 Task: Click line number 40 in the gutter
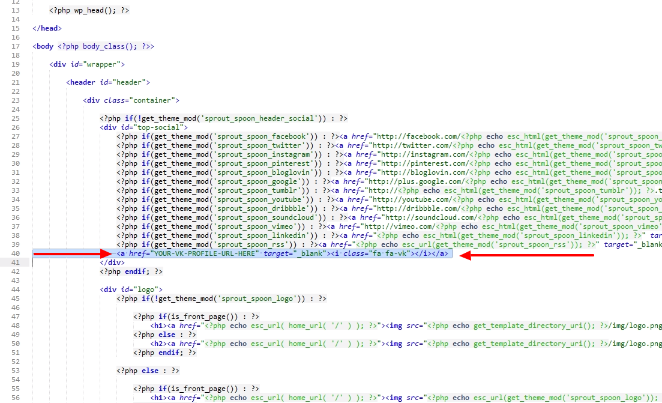tap(15, 253)
